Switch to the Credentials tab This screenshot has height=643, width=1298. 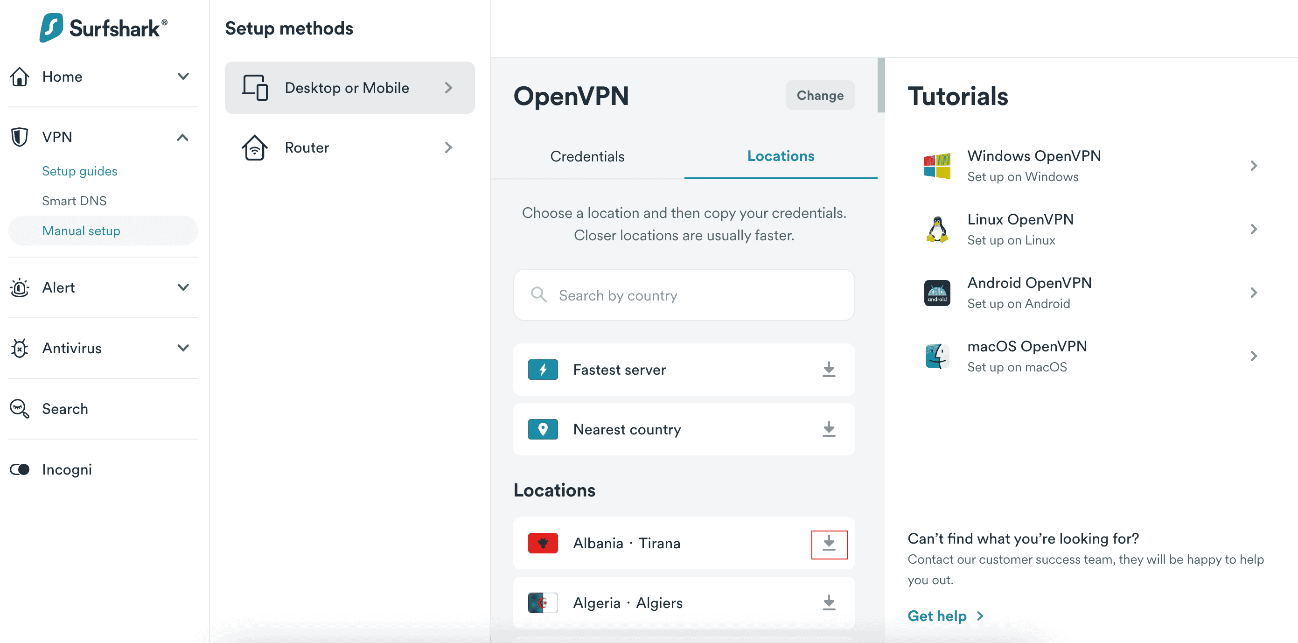[x=587, y=156]
